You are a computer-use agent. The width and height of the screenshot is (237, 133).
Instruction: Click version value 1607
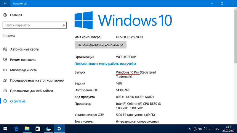[x=119, y=83]
